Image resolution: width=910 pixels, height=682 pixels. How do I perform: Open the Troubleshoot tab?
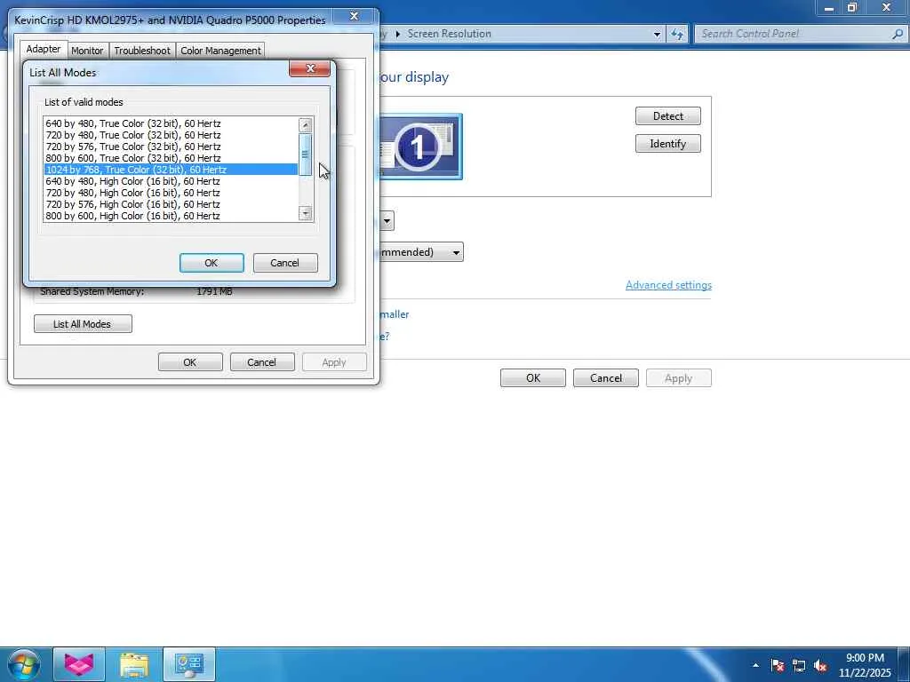pos(142,51)
